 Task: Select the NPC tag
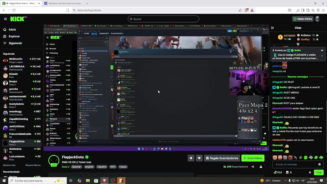(113, 167)
